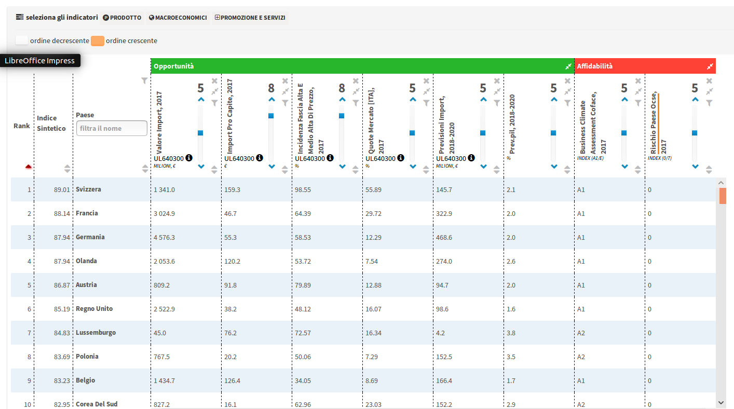Screen dimensions: 734x409
Task: Click the Import Pro Capite weight slider handle
Action: [271, 116]
